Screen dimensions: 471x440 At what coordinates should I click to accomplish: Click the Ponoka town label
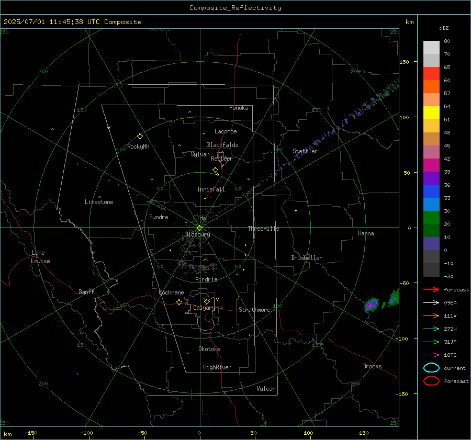pyautogui.click(x=239, y=108)
